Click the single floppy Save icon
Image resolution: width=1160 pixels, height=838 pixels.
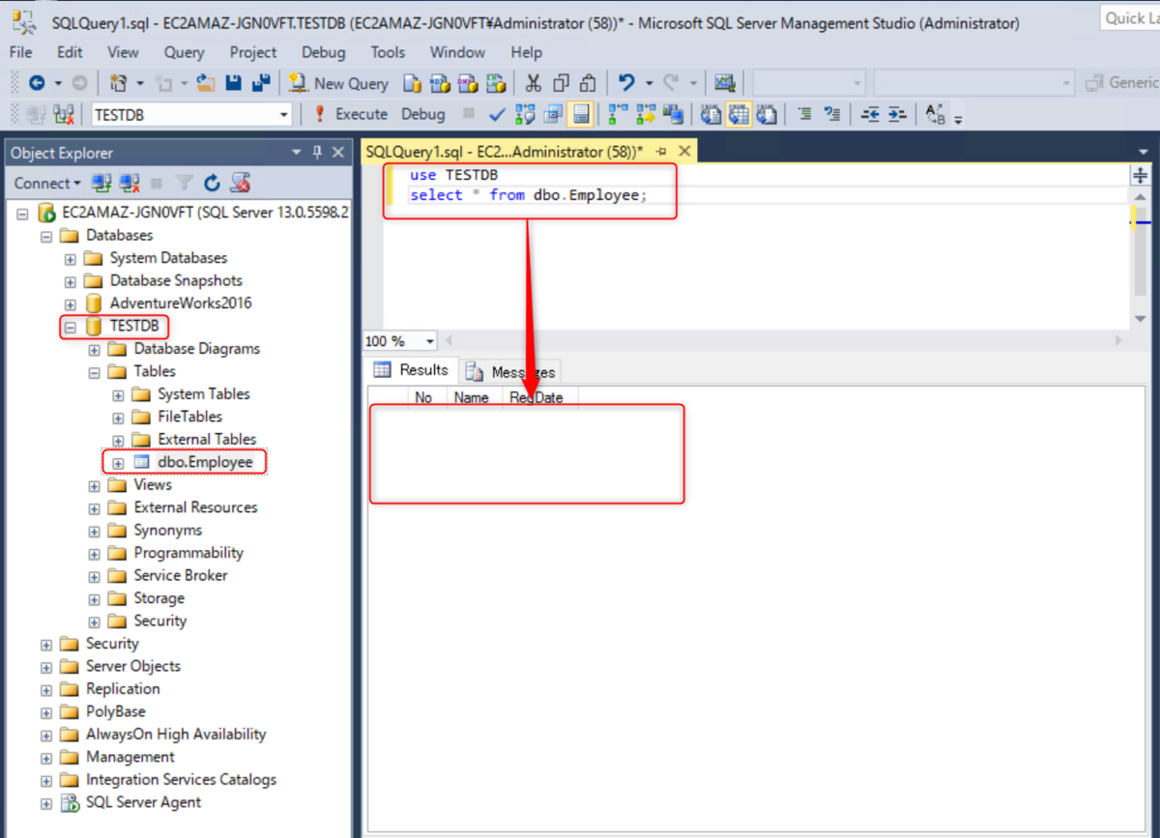coord(233,84)
